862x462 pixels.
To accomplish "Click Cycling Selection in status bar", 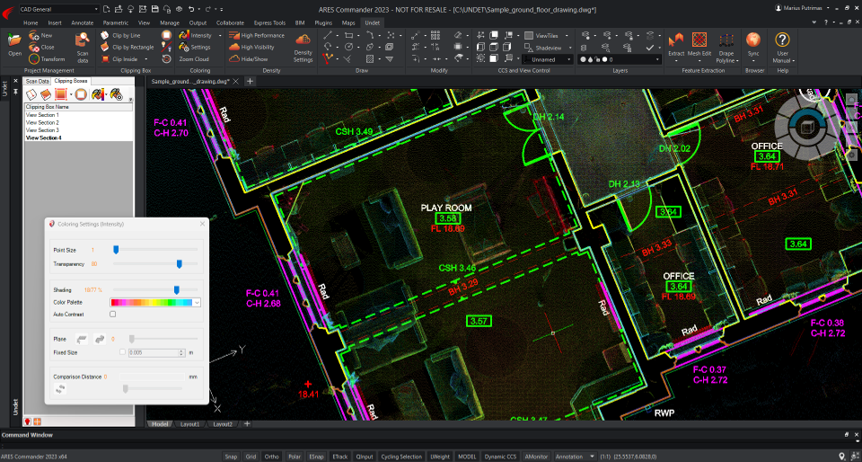I will [401, 457].
